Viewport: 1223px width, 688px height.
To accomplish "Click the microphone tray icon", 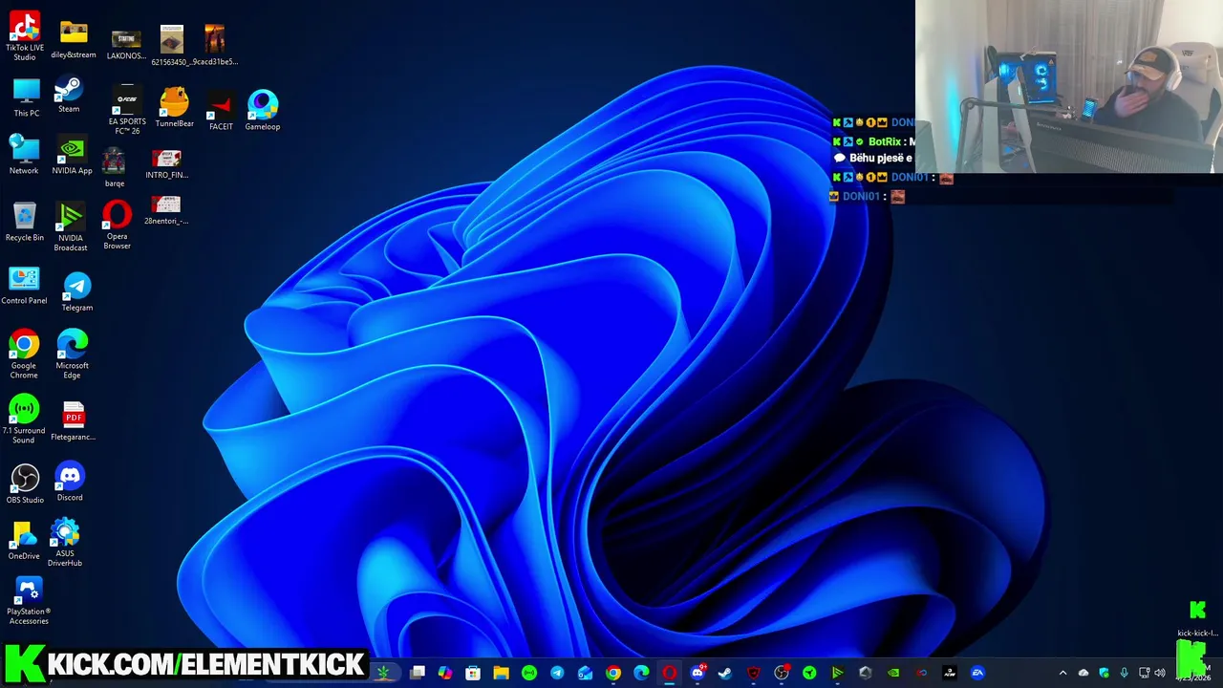I will pos(1124,673).
